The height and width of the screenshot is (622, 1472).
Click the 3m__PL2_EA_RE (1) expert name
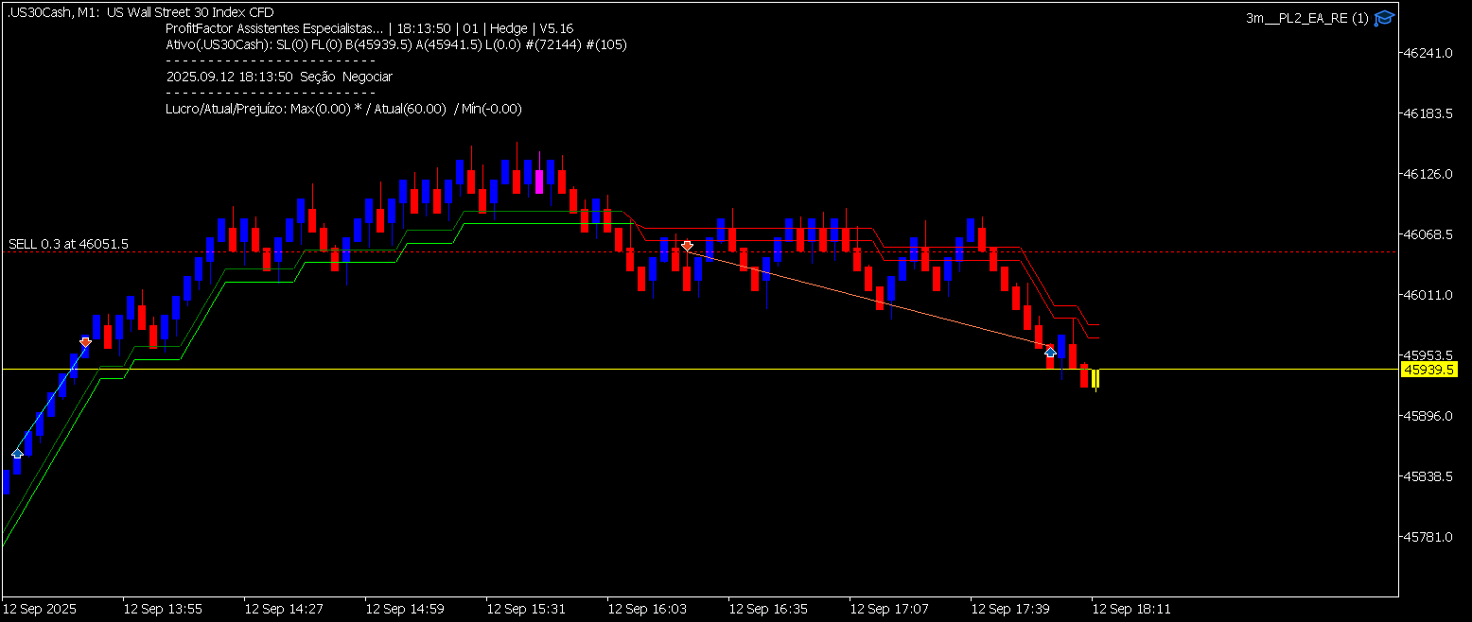(x=1306, y=18)
